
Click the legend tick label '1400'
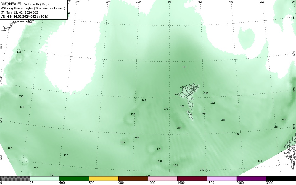[181, 183]
